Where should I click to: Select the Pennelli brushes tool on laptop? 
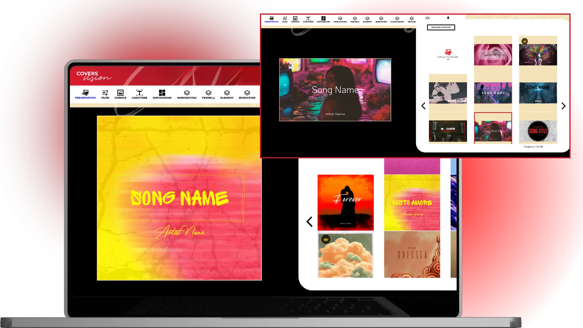[x=208, y=94]
